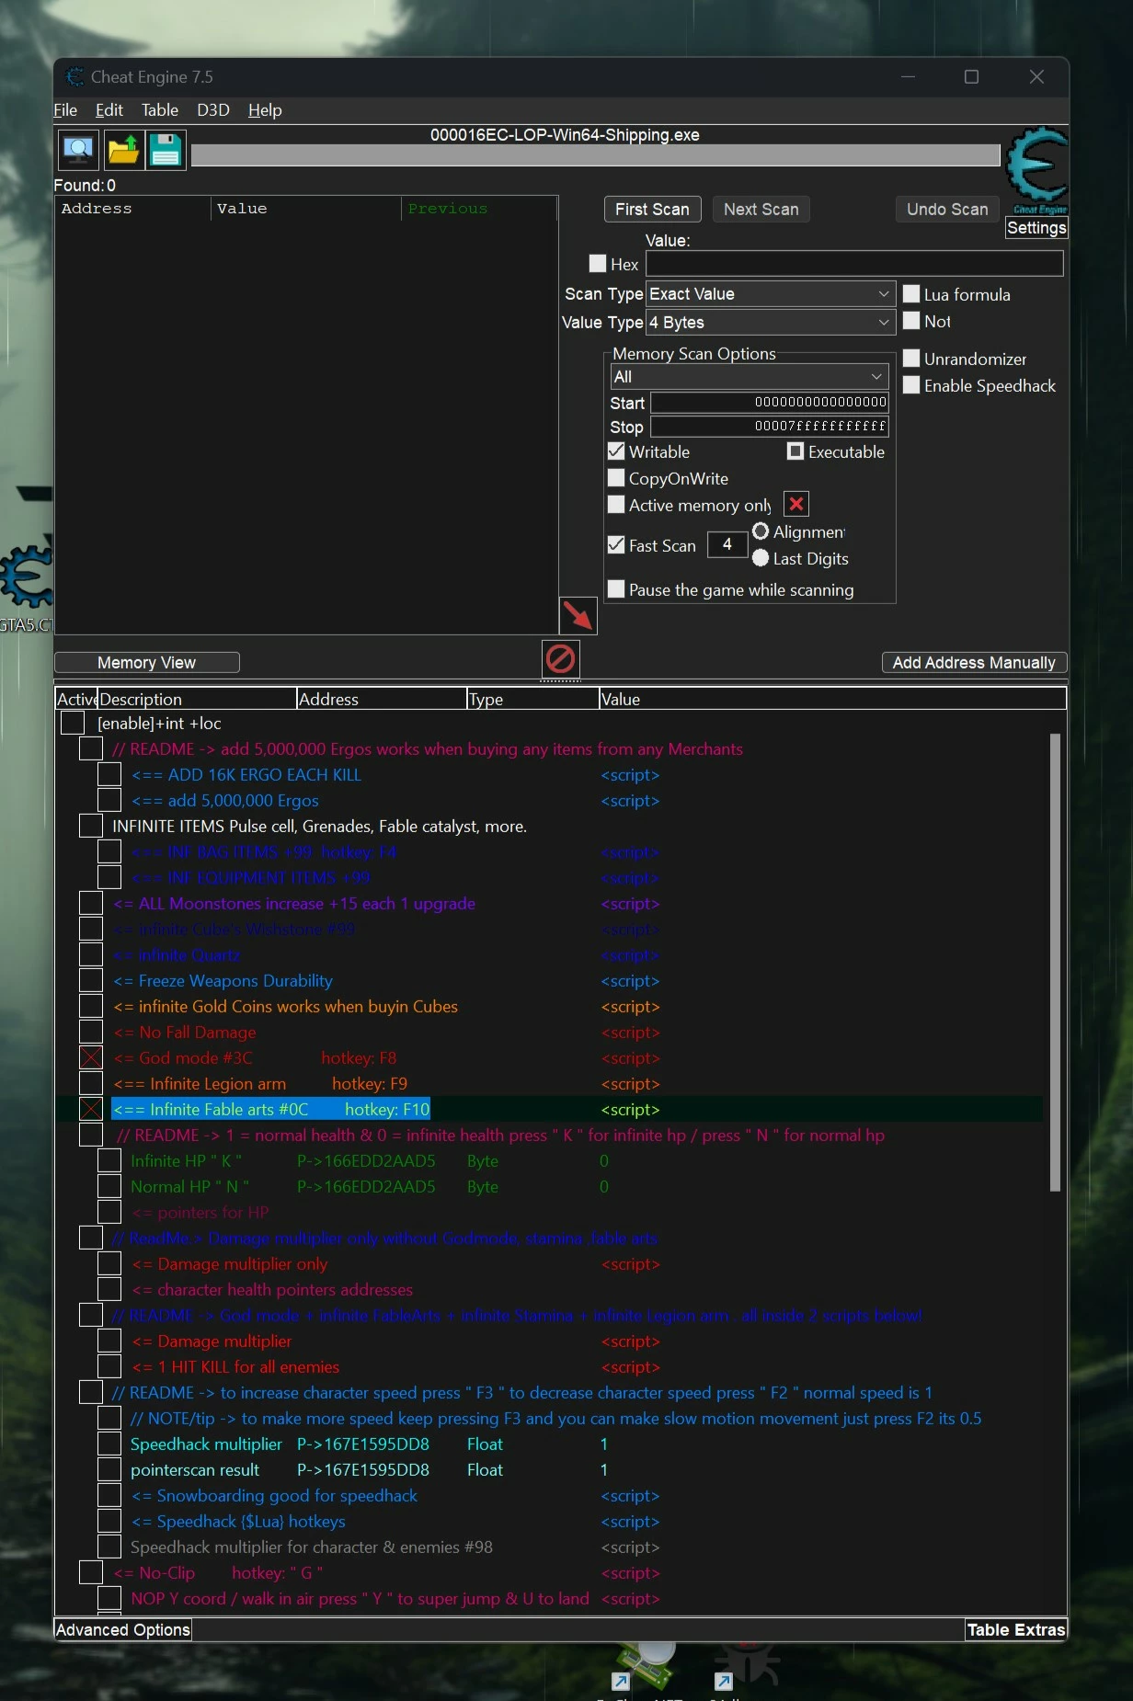Image resolution: width=1133 pixels, height=1701 pixels.
Task: Check Active memory only
Action: (x=616, y=505)
